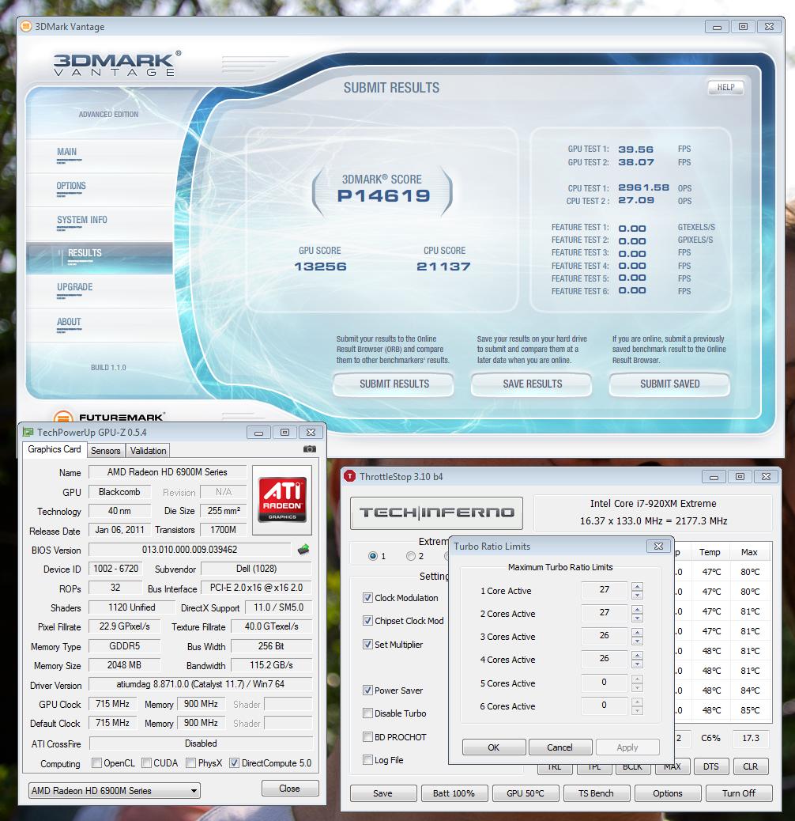Click the ThrottleStop title bar icon
795x821 pixels.
349,476
